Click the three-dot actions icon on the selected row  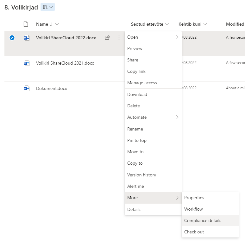pyautogui.click(x=119, y=38)
